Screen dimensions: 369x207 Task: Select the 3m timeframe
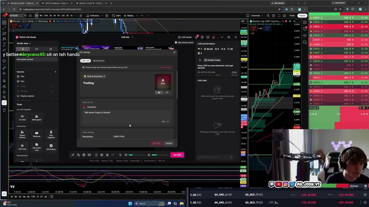[x=36, y=16]
